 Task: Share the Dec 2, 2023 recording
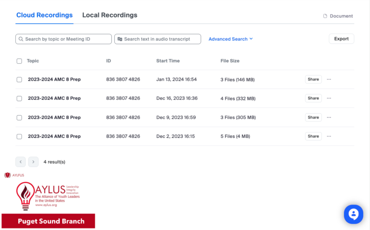pyautogui.click(x=313, y=136)
